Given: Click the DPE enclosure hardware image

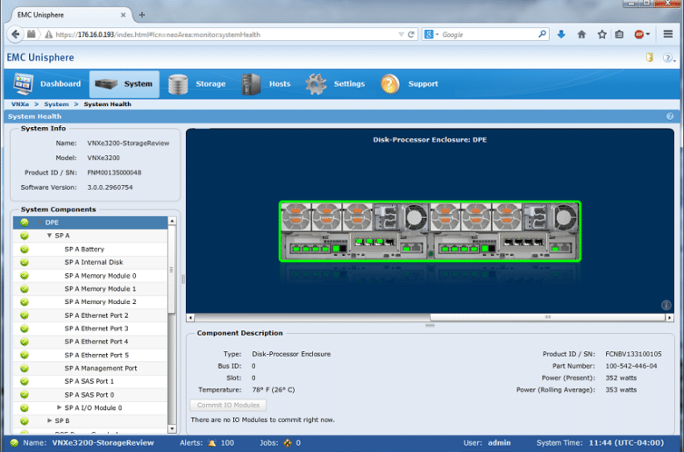Looking at the screenshot, I should point(430,231).
